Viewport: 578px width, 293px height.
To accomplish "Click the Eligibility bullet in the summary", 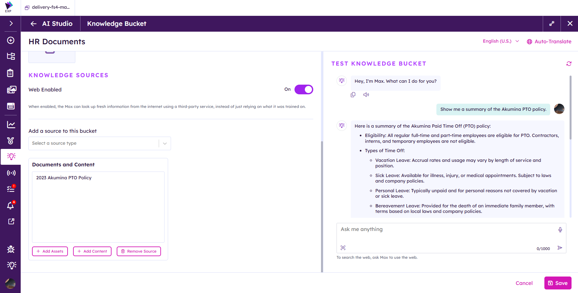I will (x=462, y=138).
